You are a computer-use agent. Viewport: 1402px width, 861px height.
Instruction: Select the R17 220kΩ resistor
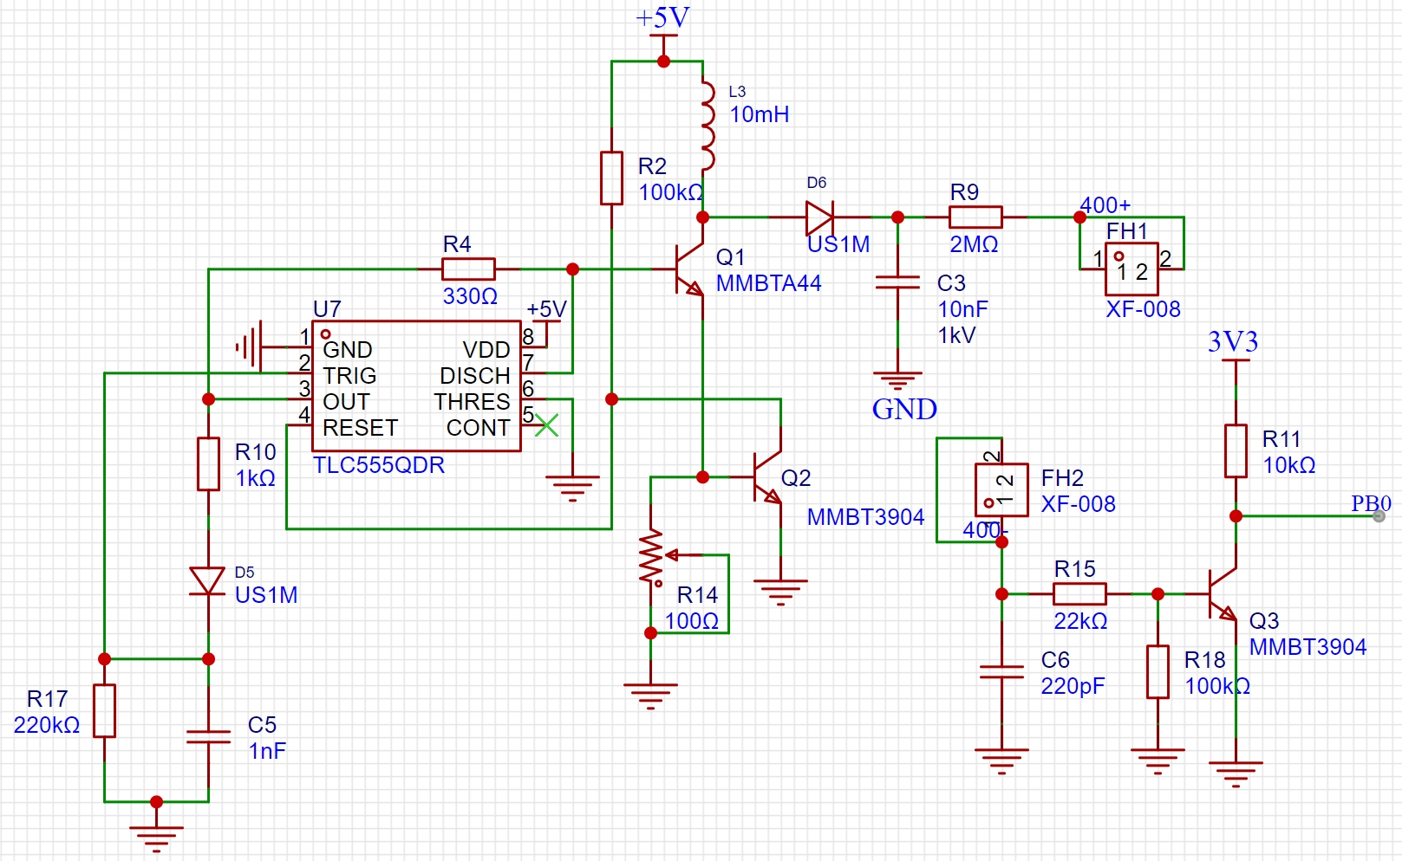104,711
